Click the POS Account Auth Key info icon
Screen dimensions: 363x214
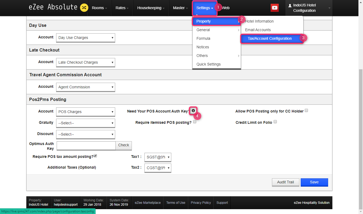coord(193,111)
